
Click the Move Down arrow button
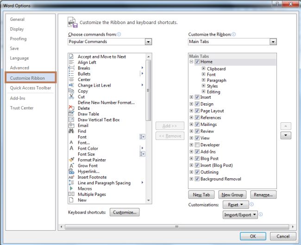(286, 135)
